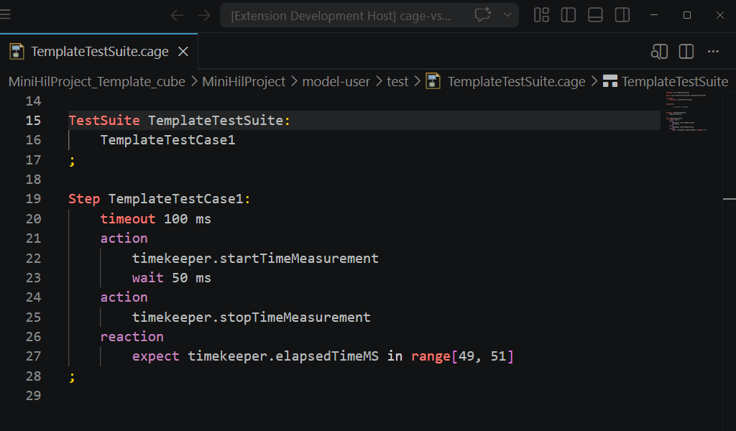Click 'timekeeper.stopTimeMeasurement' in the code

click(x=251, y=317)
